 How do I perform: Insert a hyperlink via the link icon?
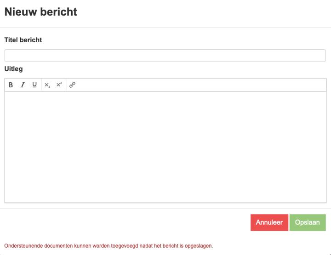(72, 85)
